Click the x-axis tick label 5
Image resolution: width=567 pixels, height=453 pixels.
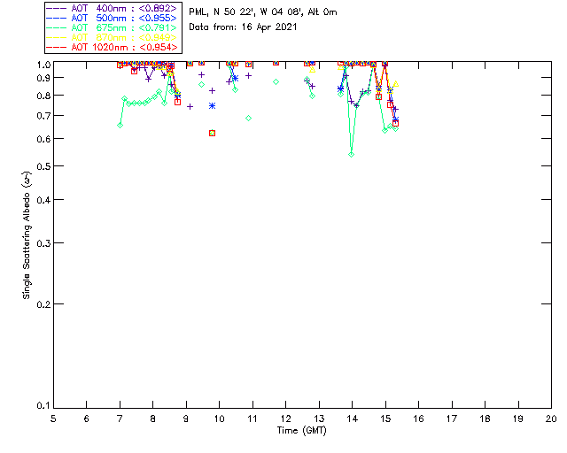pos(53,418)
